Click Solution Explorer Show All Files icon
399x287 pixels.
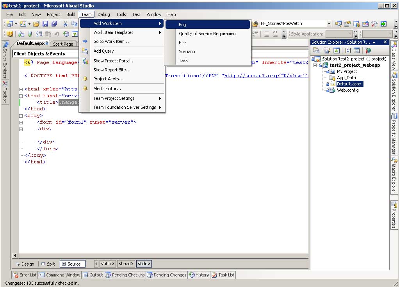pyautogui.click(x=328, y=50)
